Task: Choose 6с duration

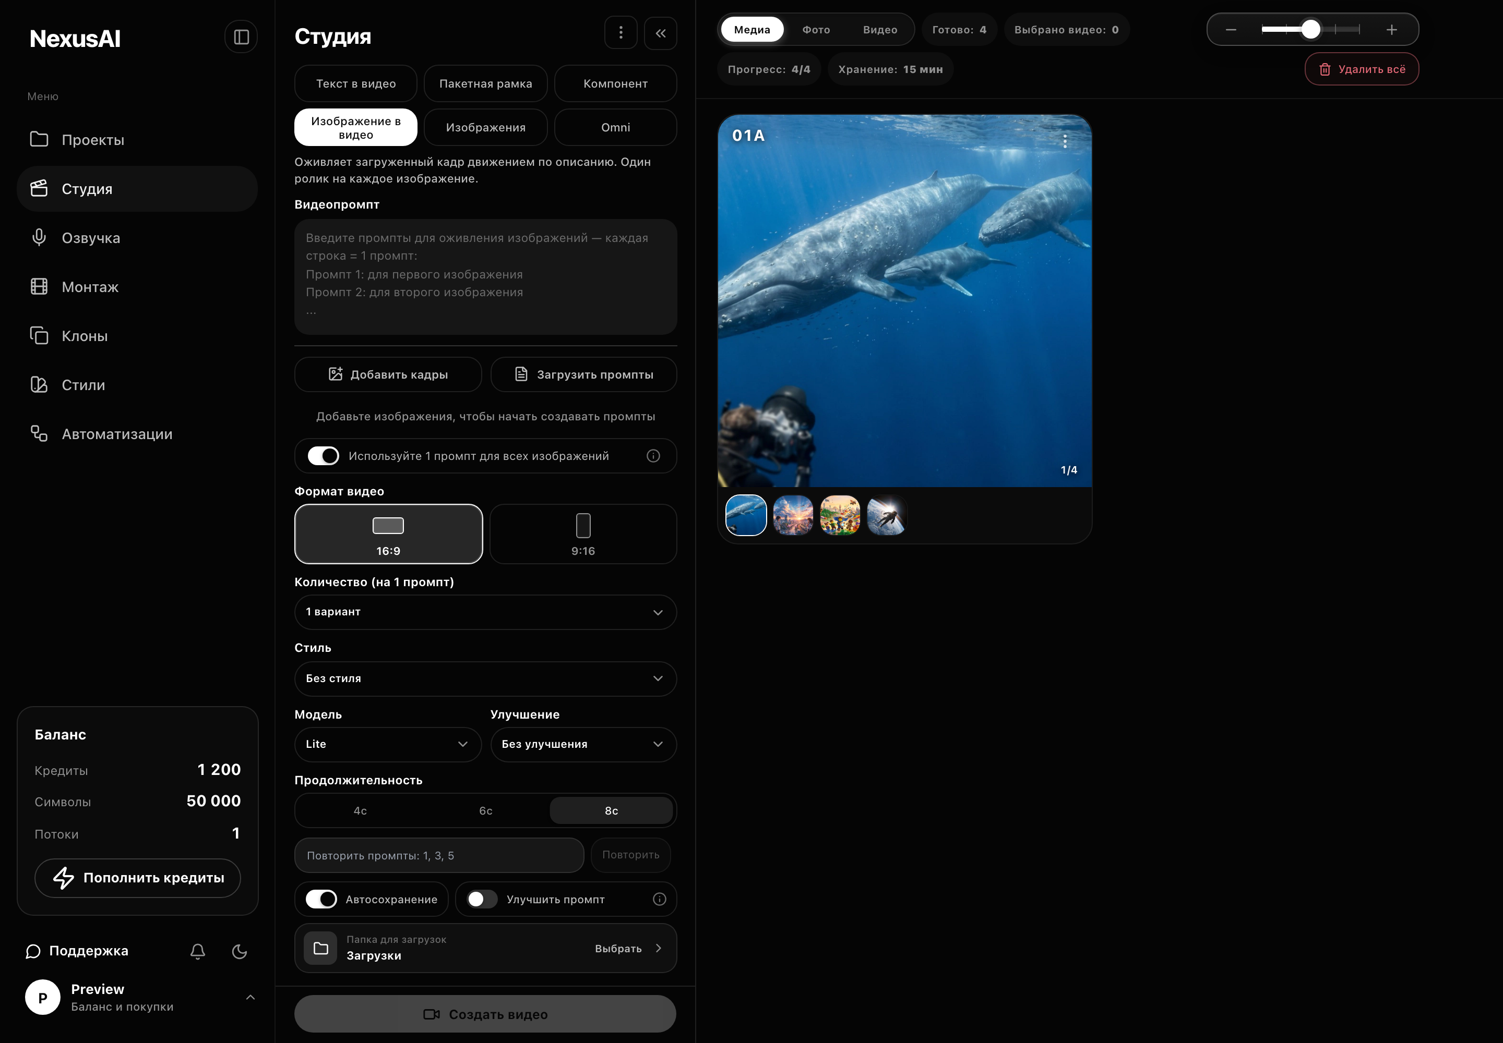Action: click(486, 810)
